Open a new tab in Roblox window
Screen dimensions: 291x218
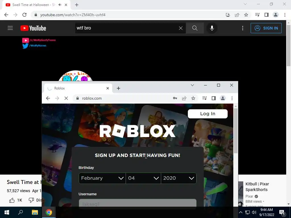119,88
